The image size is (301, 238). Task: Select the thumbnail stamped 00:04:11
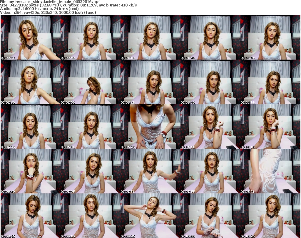pyautogui.click(x=270, y=82)
